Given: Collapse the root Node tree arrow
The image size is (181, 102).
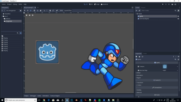Looking at the screenshot, I should (x=136, y=14).
